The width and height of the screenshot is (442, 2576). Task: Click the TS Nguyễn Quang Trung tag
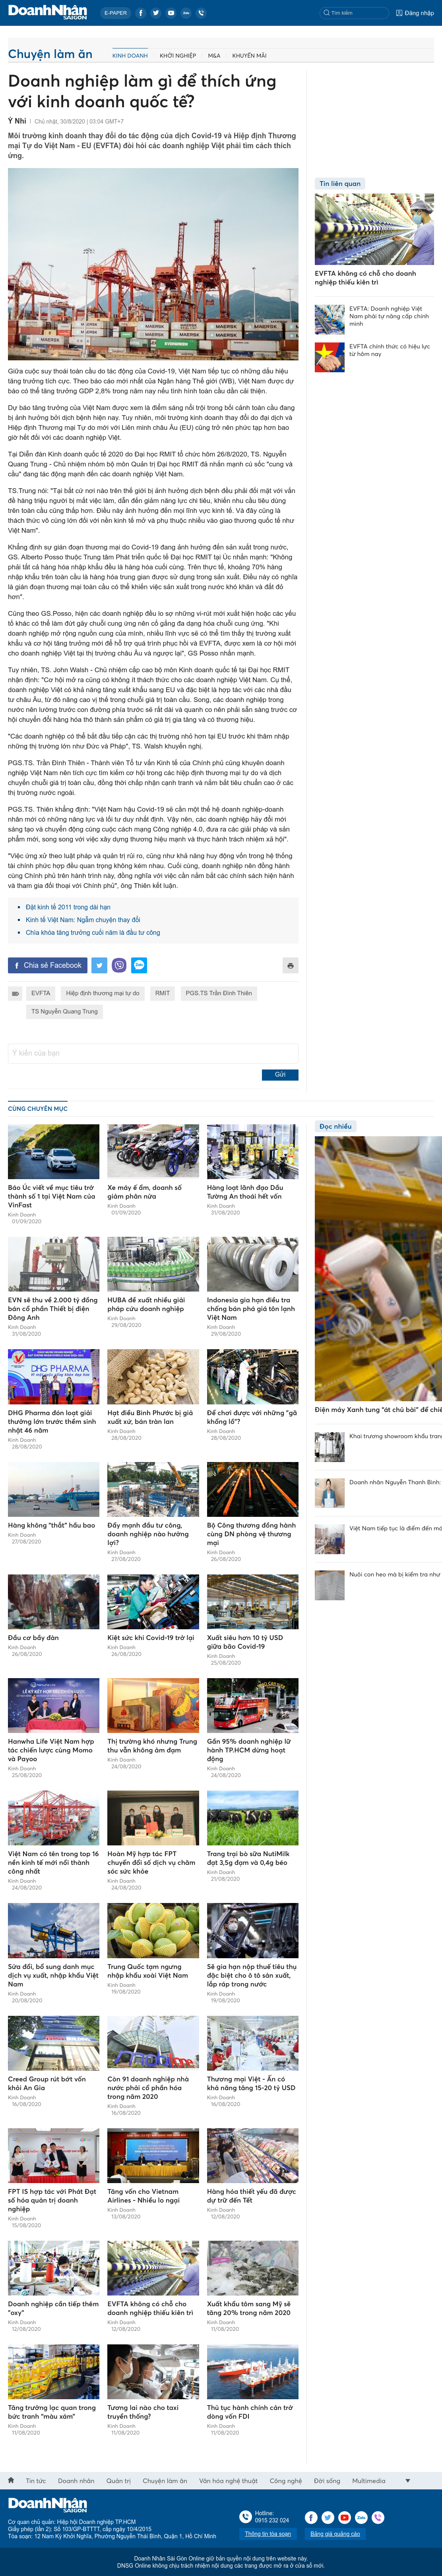tap(64, 1011)
